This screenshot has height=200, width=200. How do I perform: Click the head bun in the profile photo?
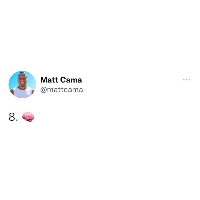(x=22, y=72)
